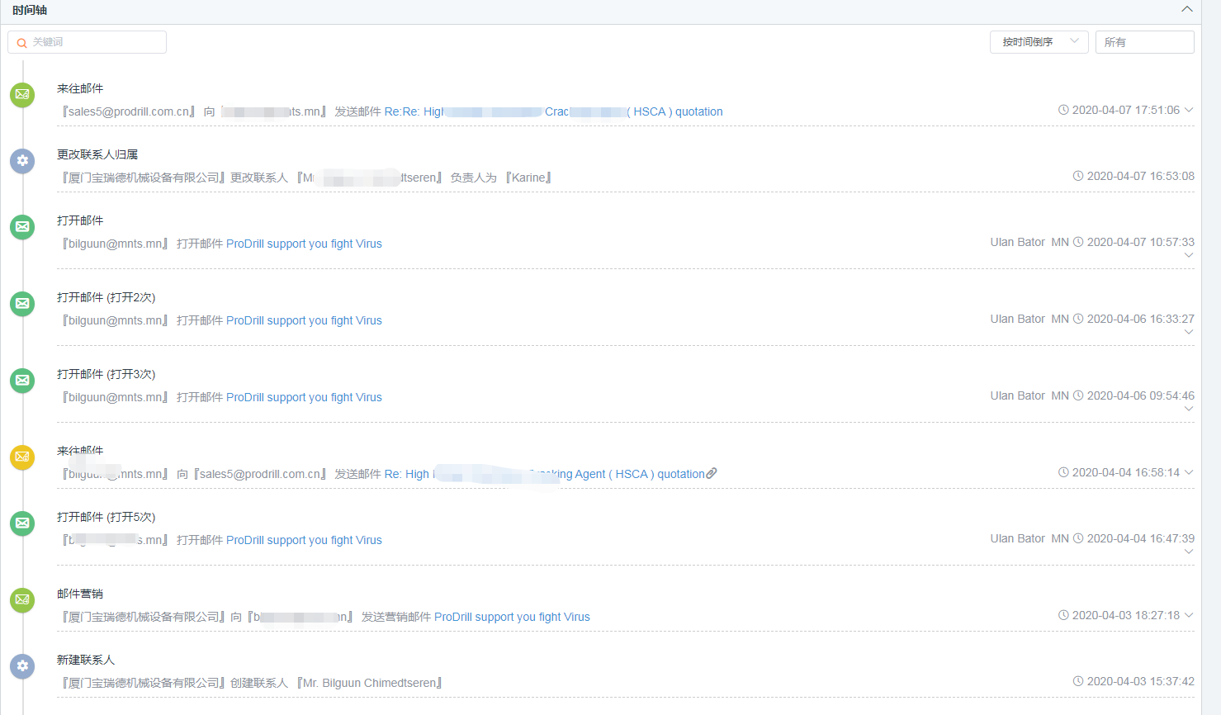
Task: Click the yellow mail icon for 2020-04-04 16:58:14 entry
Action: [22, 457]
